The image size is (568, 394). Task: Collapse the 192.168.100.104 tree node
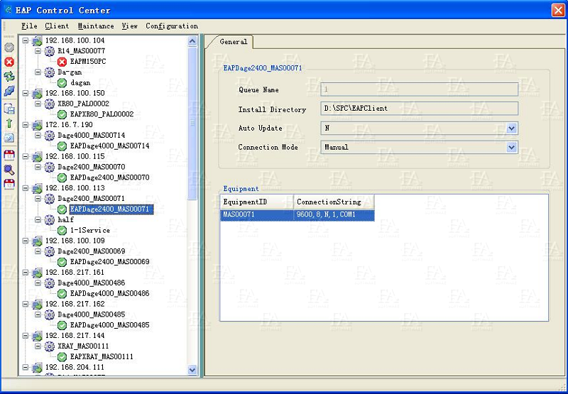(x=26, y=41)
